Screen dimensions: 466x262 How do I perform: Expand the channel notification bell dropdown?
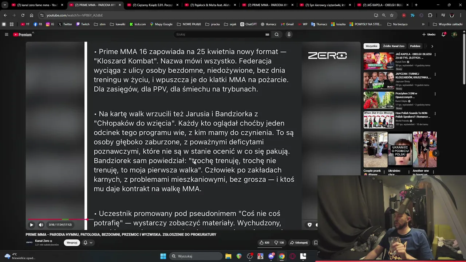pos(88,242)
